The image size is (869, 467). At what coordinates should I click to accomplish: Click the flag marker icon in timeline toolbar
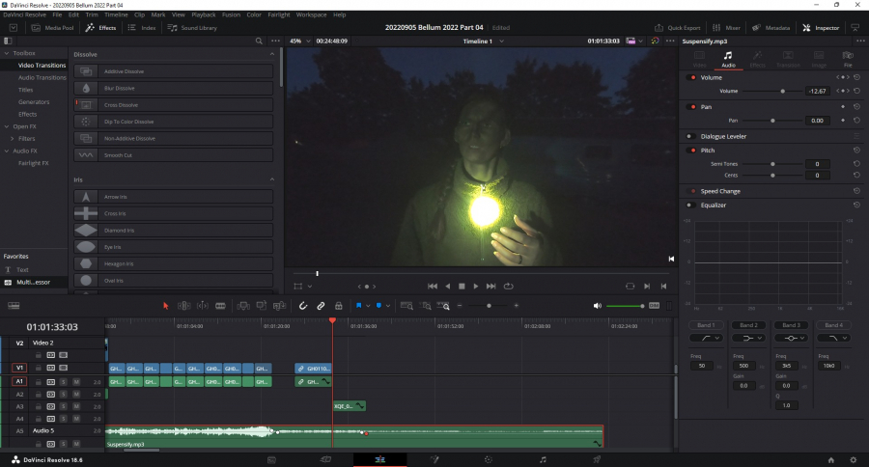[359, 306]
